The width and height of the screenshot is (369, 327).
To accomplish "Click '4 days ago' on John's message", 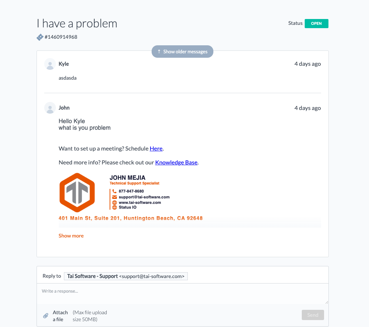I will [x=308, y=108].
